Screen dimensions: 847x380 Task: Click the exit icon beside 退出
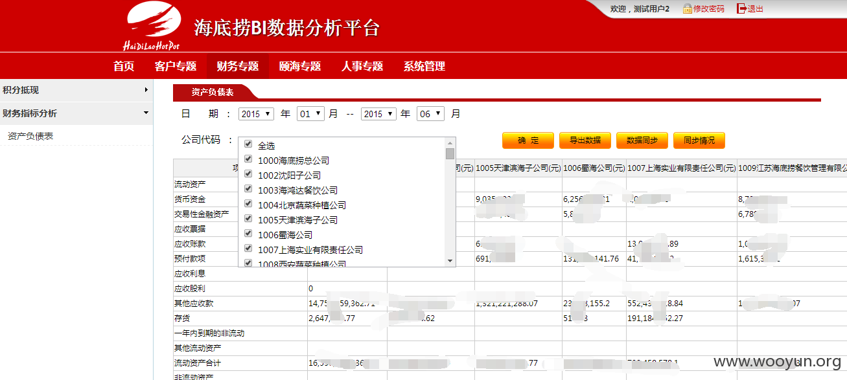pyautogui.click(x=742, y=8)
